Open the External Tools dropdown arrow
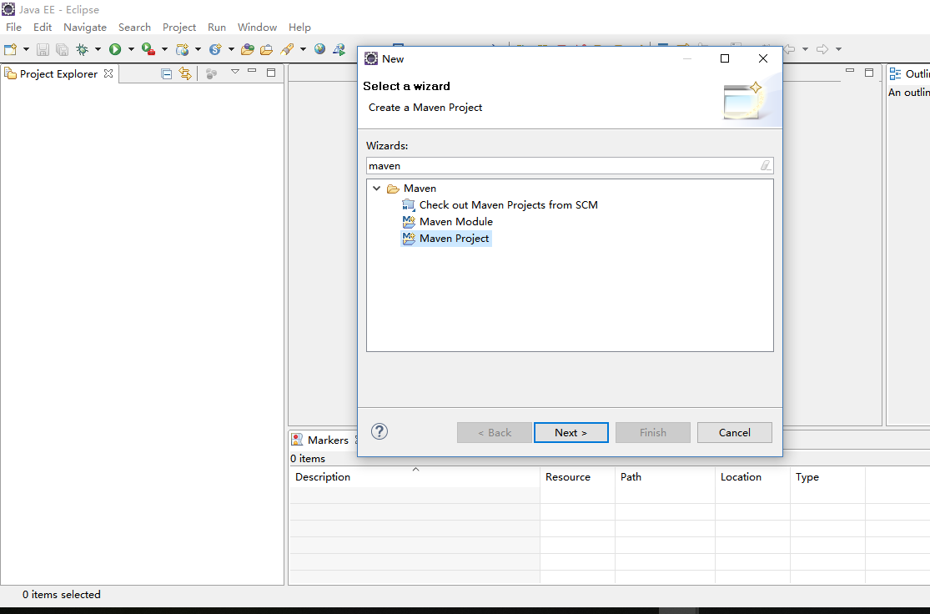This screenshot has height=614, width=930. tap(164, 49)
